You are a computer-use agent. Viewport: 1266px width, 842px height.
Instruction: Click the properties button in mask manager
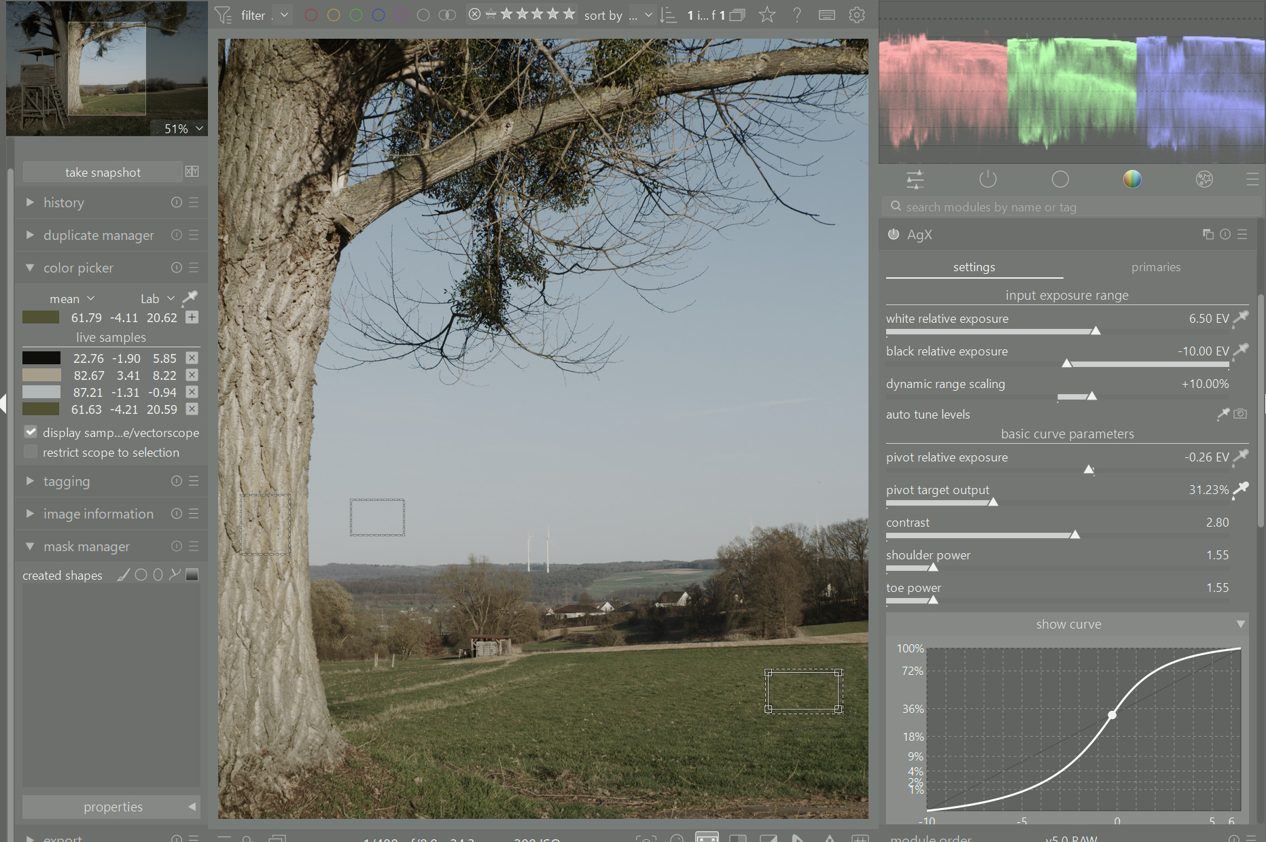(111, 807)
